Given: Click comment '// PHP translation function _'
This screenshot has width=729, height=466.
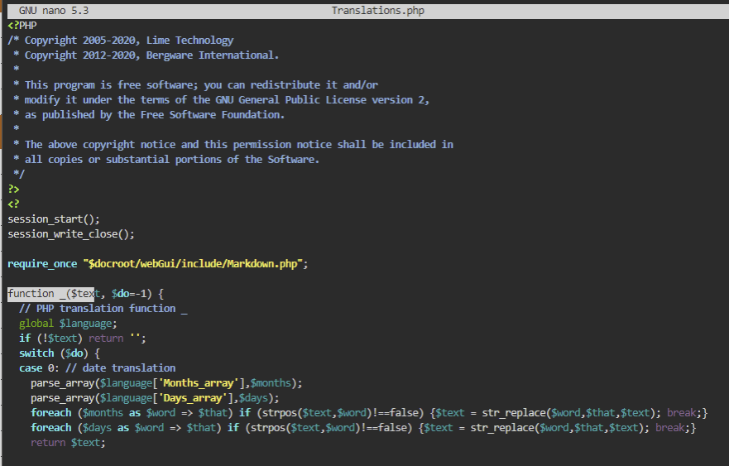Looking at the screenshot, I should [103, 309].
